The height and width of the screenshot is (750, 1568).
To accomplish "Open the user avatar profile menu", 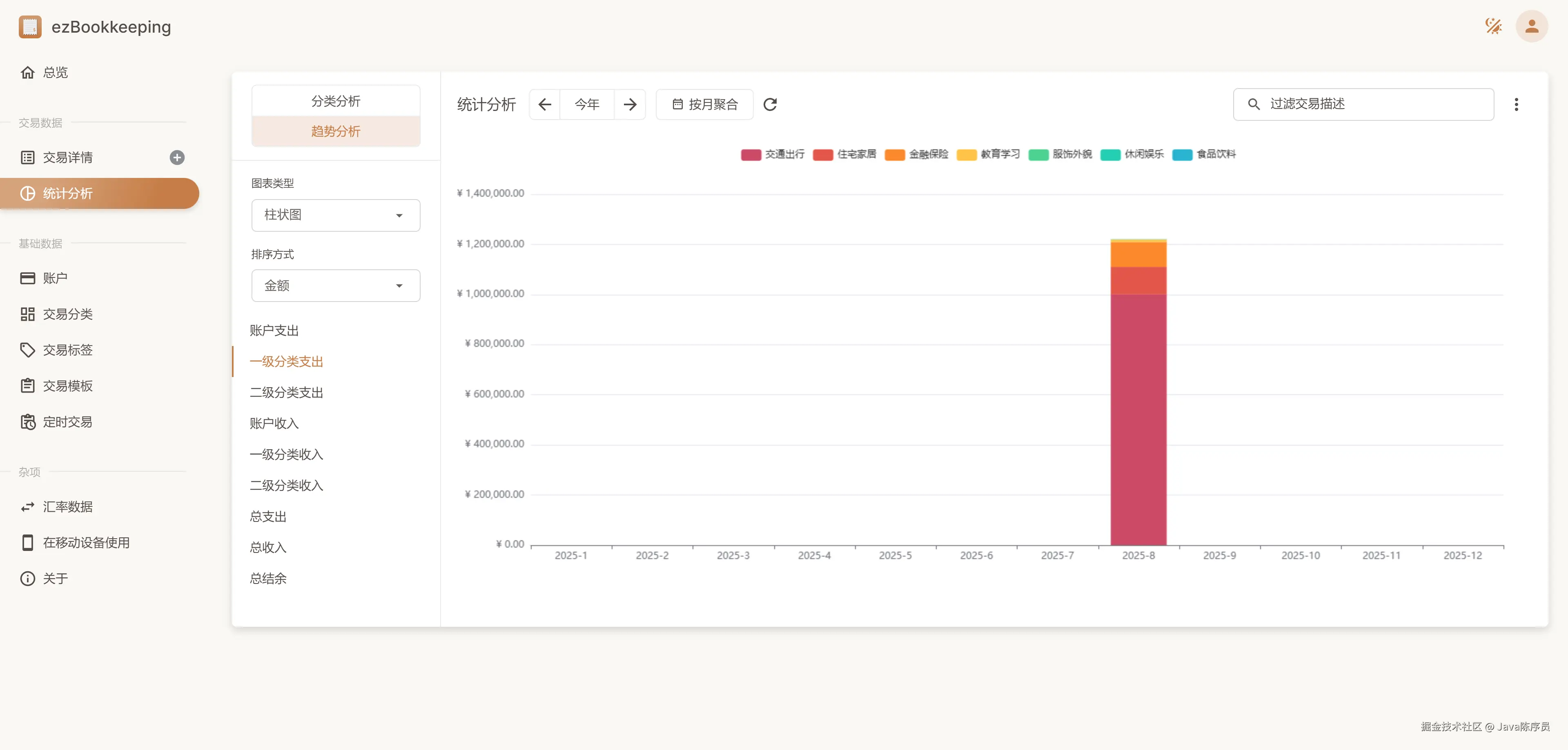I will (x=1532, y=26).
